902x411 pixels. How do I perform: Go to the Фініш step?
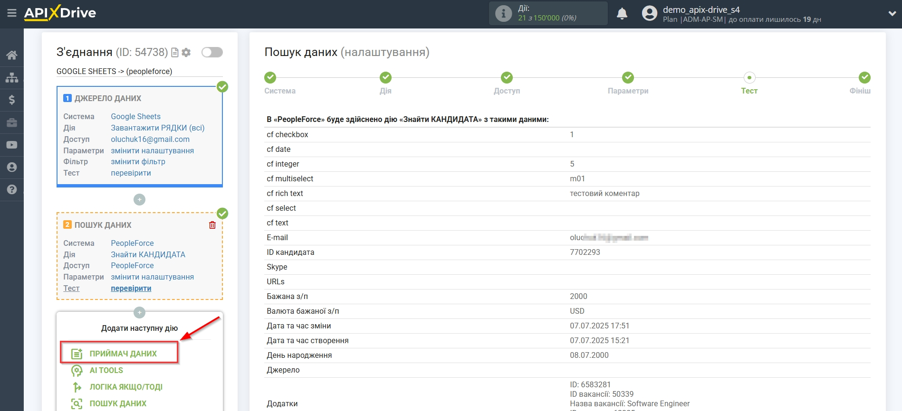860,83
